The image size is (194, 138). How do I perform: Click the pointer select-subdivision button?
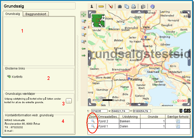(x=69, y=101)
